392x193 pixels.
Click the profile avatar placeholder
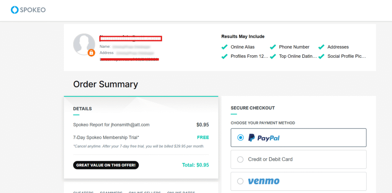[x=84, y=44]
